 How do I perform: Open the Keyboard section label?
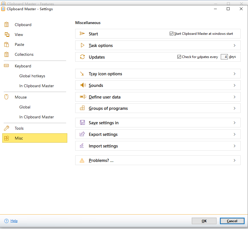[23, 66]
